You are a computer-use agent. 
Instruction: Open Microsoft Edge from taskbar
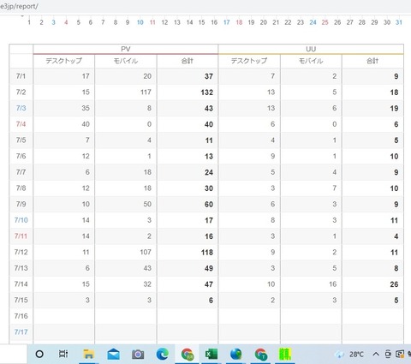click(x=163, y=354)
